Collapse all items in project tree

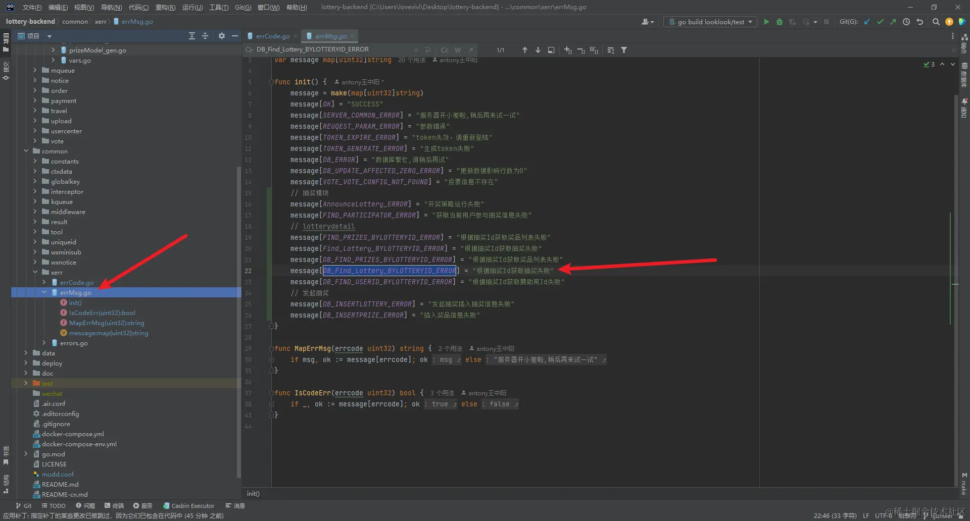click(x=205, y=36)
